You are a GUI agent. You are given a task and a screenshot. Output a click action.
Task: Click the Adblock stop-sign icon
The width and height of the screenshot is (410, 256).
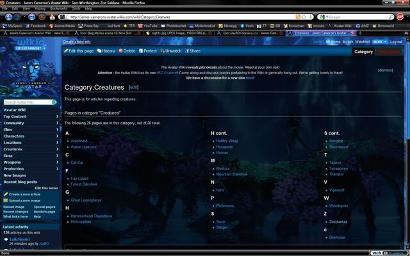(400, 17)
